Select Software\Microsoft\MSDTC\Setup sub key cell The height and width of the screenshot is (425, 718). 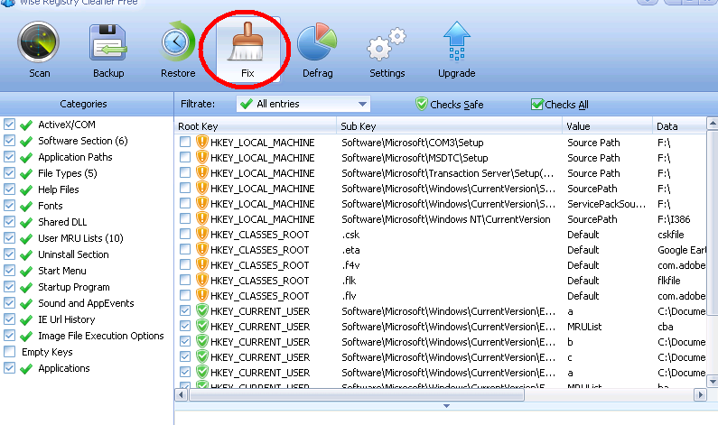point(415,158)
